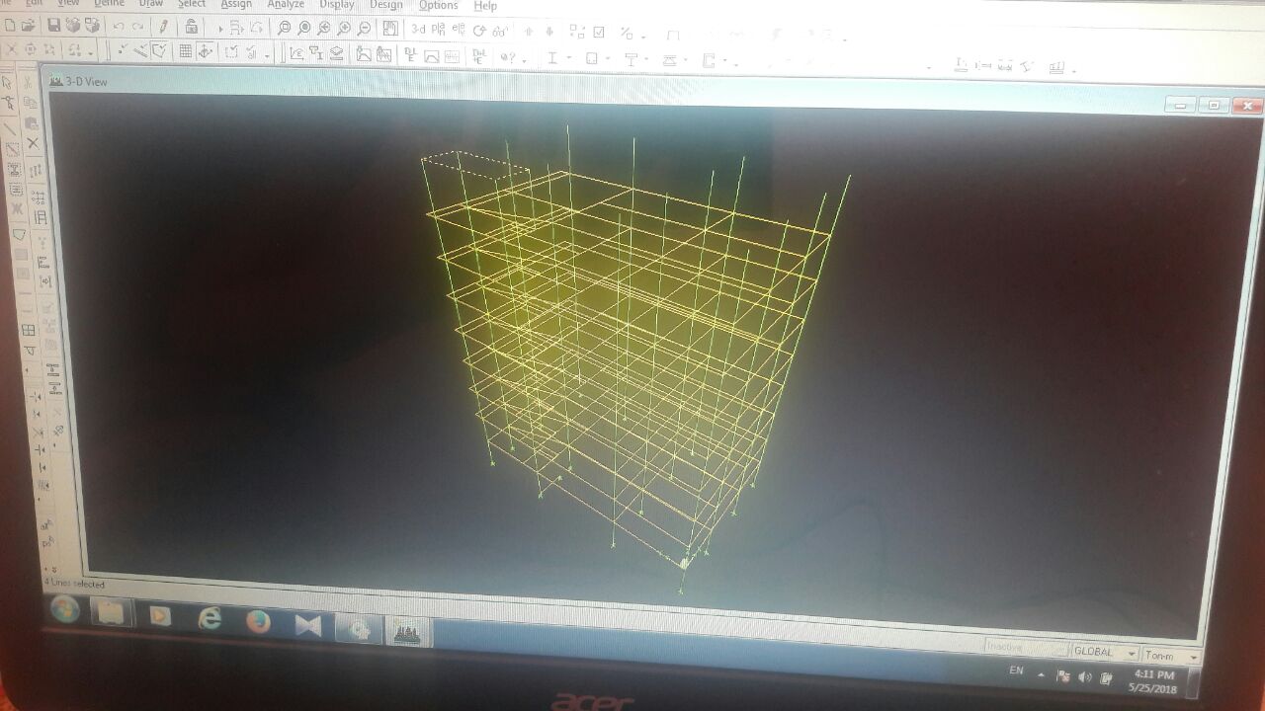Switch to 3-d view button
Viewport: 1265px width, 711px height.
[x=419, y=30]
